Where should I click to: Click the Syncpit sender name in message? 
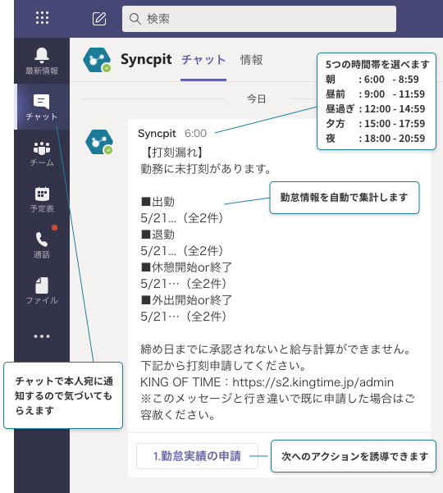(x=157, y=134)
